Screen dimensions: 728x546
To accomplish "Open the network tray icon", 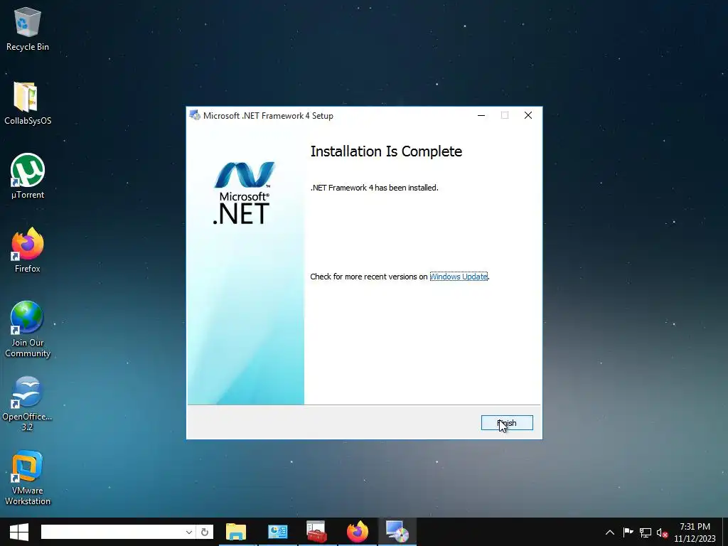I will coord(646,532).
